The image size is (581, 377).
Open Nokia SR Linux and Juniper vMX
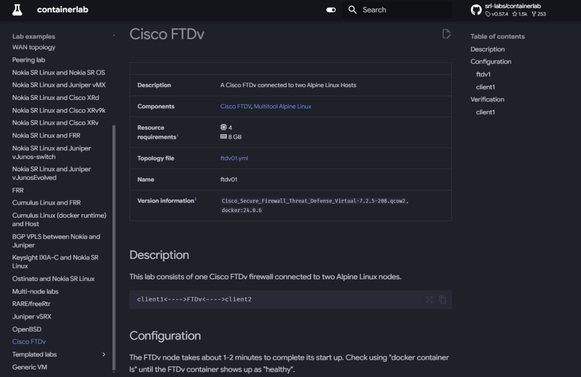pyautogui.click(x=59, y=85)
